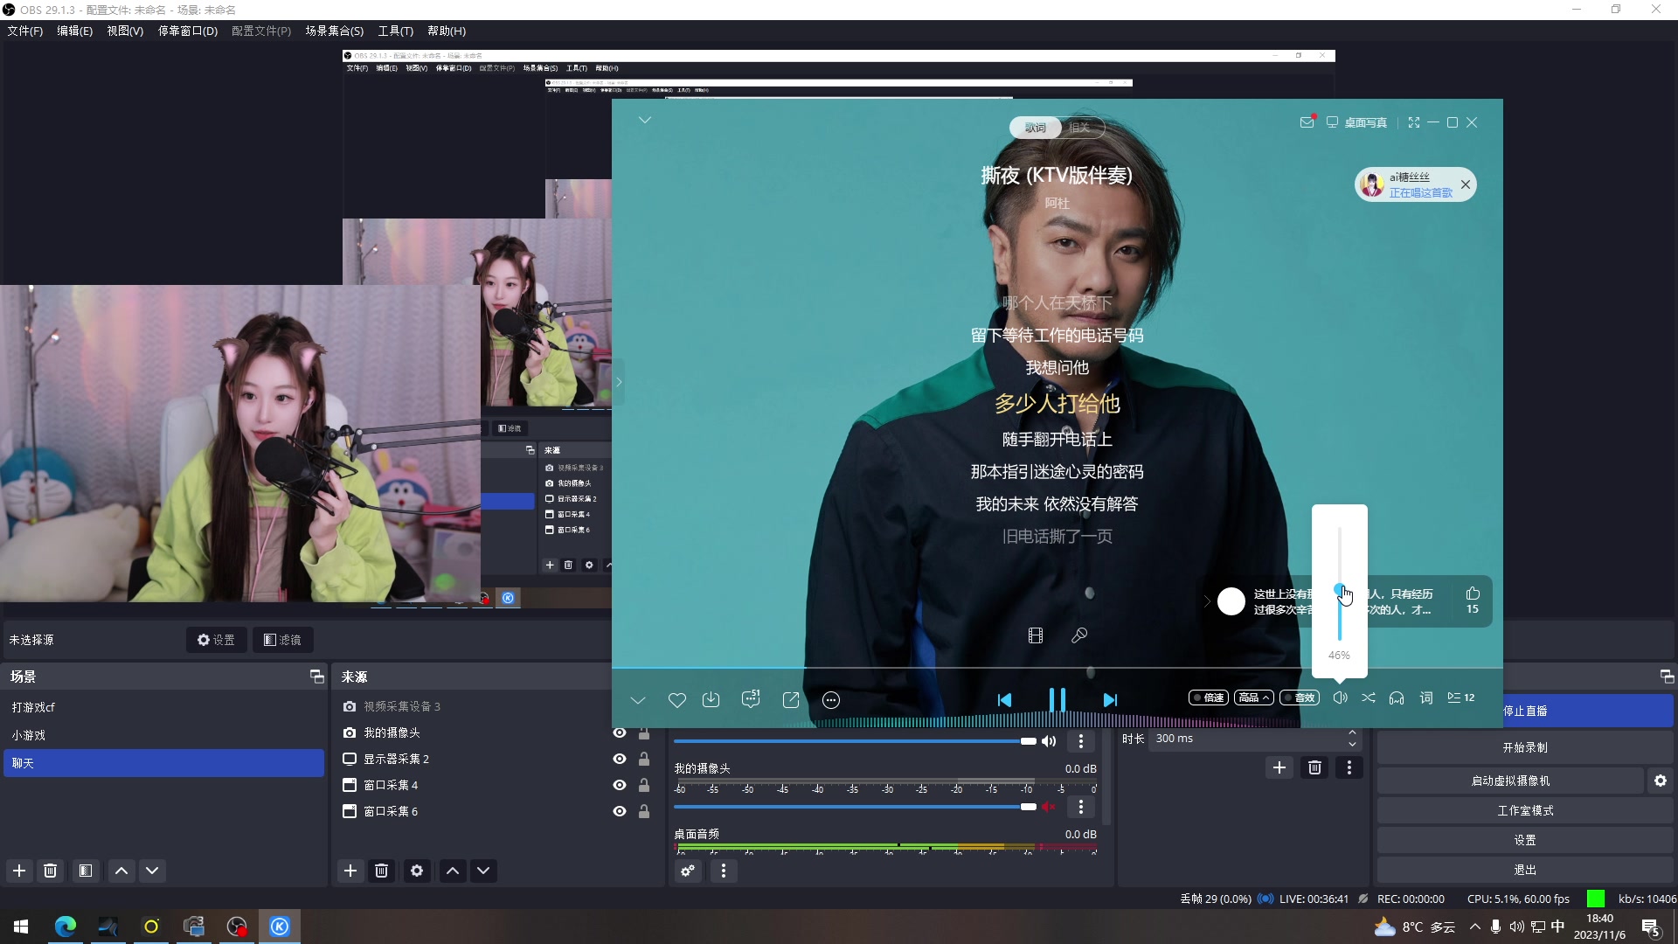Open player mail messages icon
This screenshot has width=1678, height=944.
pyautogui.click(x=1307, y=122)
